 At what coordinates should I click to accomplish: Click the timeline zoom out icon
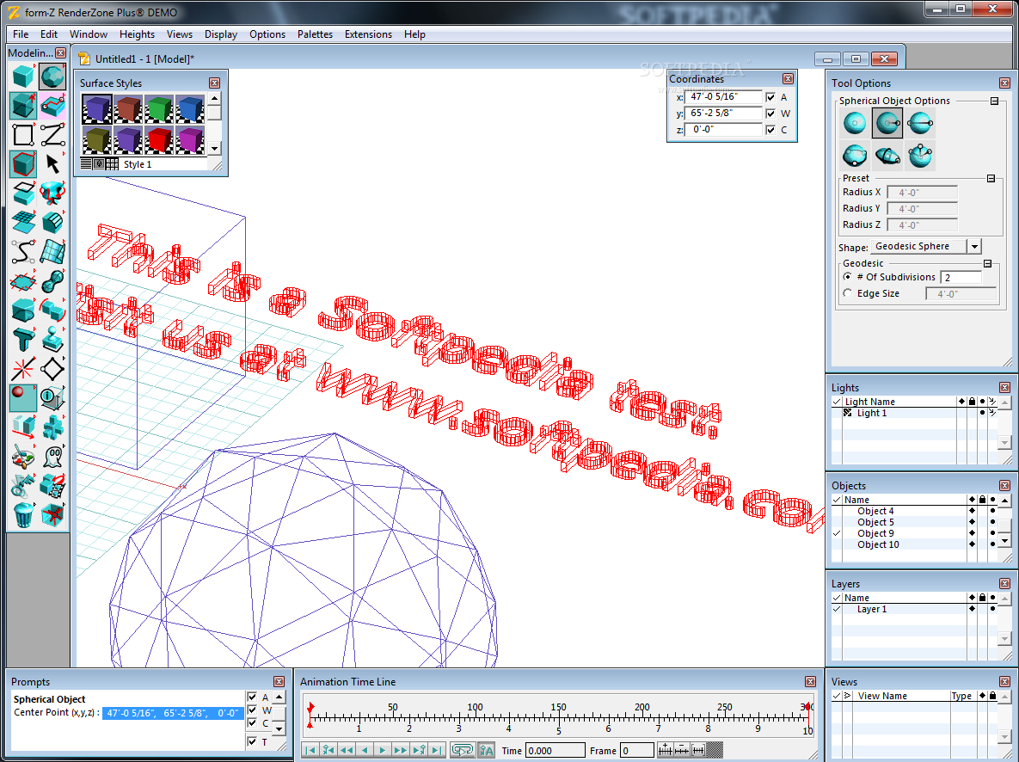(681, 750)
